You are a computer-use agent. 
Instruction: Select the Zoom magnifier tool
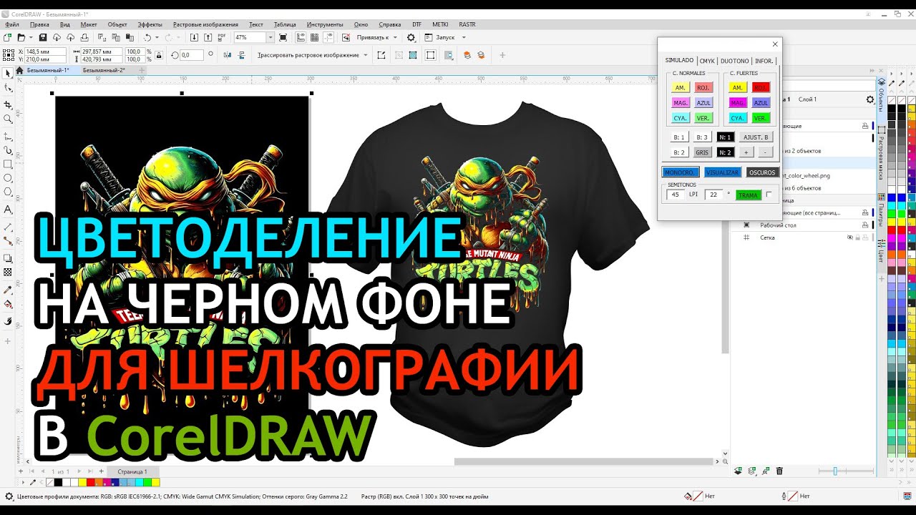8,119
